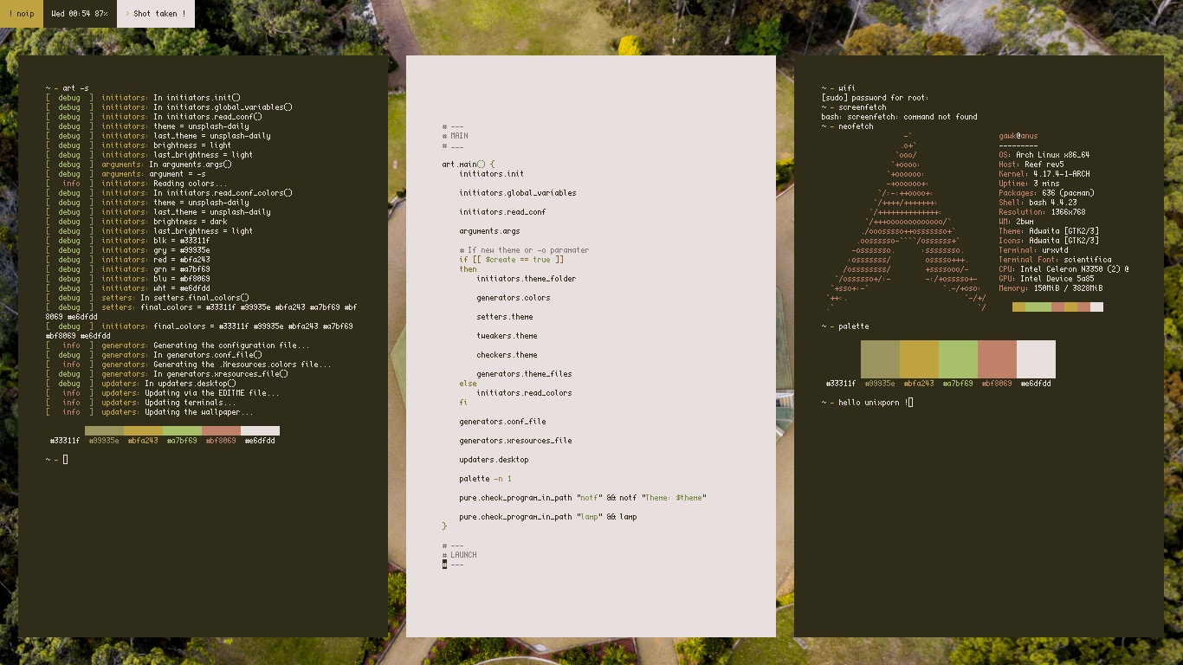Click the "argument = -s" debug line
This screenshot has width=1183, height=665.
click(x=178, y=174)
